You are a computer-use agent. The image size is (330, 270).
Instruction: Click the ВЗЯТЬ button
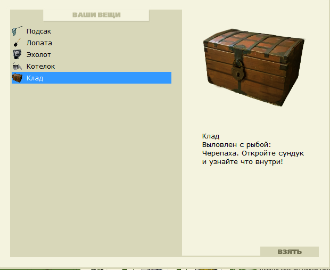[x=290, y=252]
